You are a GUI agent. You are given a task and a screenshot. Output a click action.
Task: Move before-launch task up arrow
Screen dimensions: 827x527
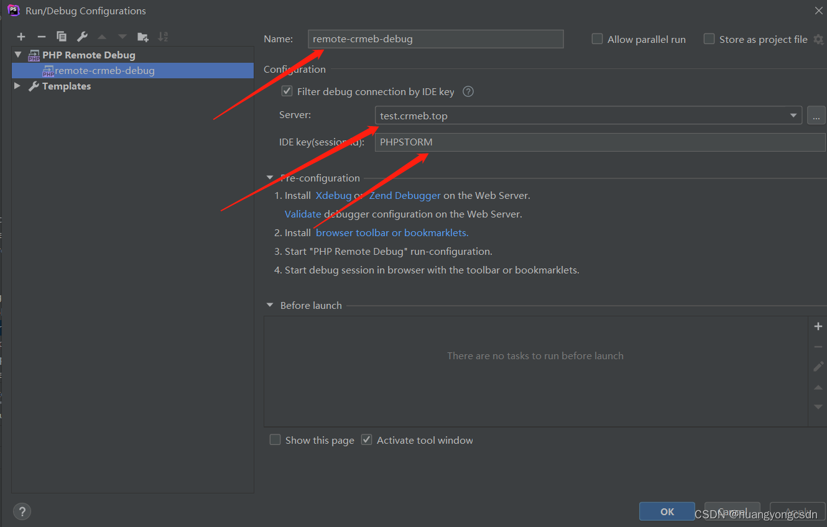click(818, 387)
